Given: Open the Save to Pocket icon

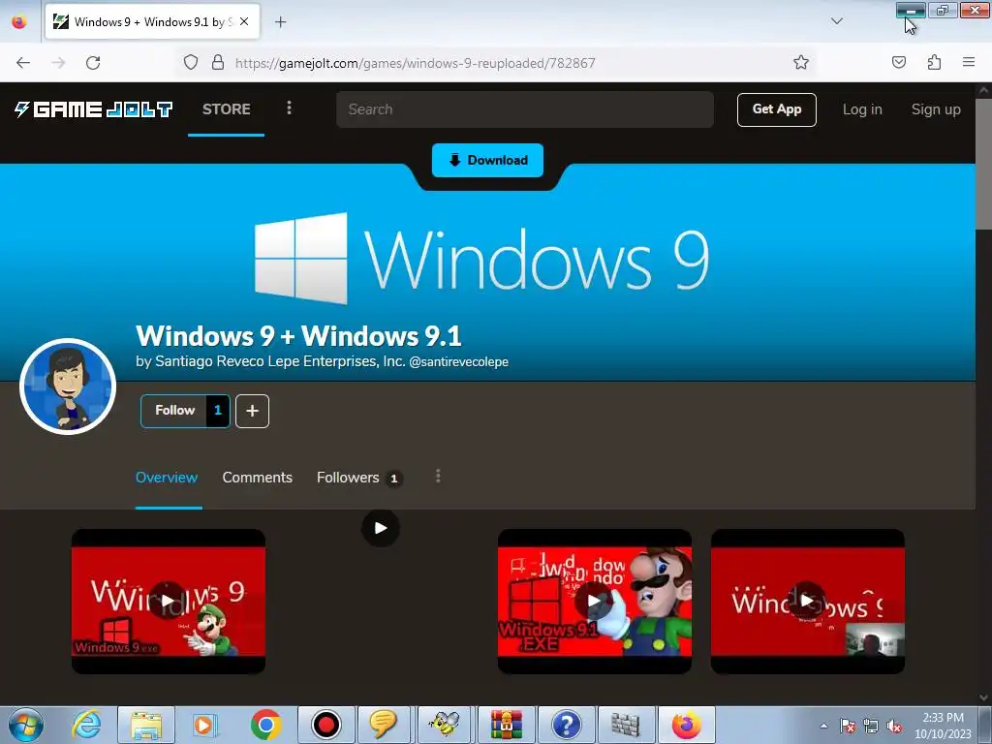Looking at the screenshot, I should point(898,63).
